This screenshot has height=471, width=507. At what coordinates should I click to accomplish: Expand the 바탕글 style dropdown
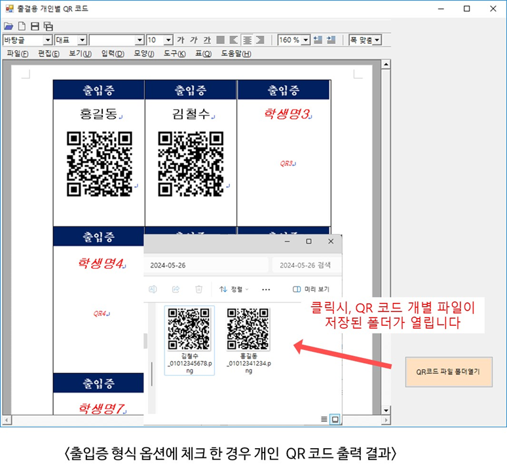click(47, 40)
